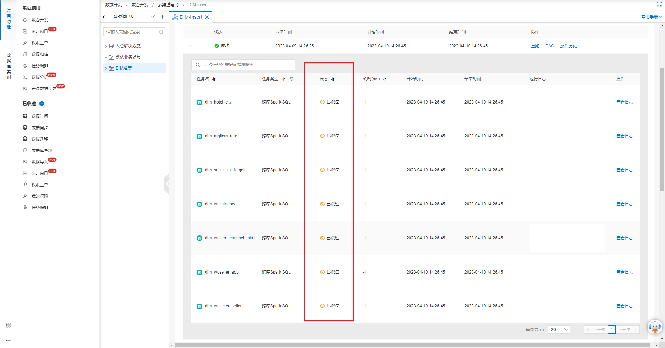Go to 下一页 next page
The image size is (665, 348).
pyautogui.click(x=627, y=330)
